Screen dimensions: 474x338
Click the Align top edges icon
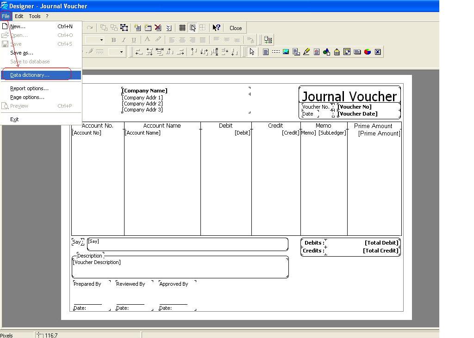pos(194,52)
